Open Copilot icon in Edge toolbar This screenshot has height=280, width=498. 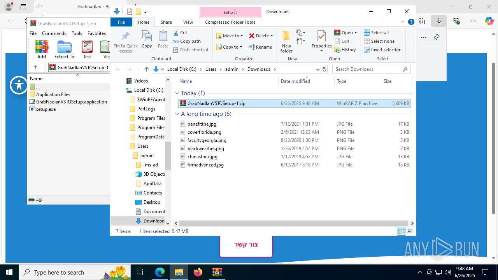click(489, 21)
